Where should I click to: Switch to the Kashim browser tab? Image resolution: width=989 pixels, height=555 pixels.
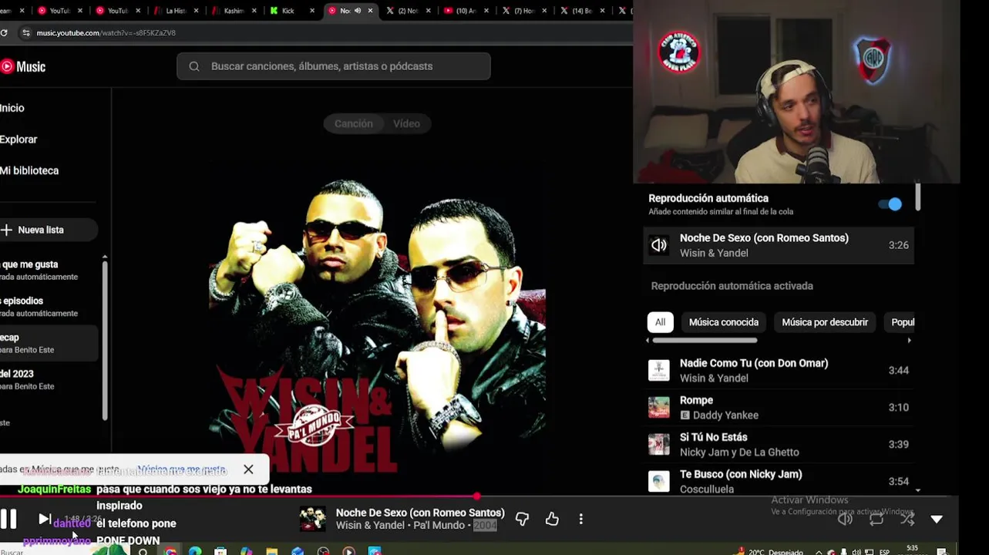[234, 11]
